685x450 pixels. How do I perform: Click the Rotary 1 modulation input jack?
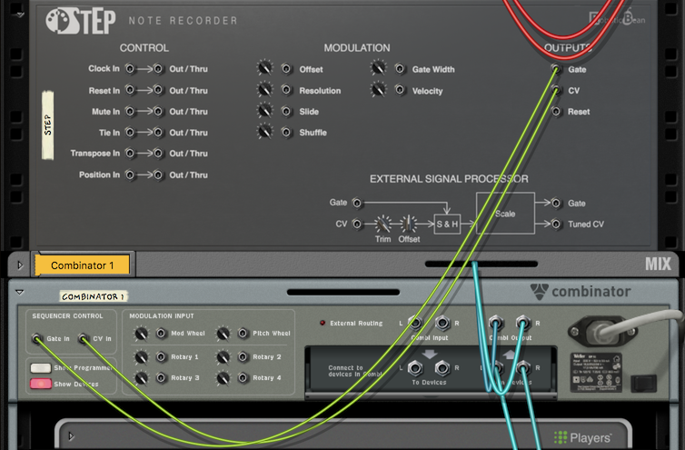[161, 357]
